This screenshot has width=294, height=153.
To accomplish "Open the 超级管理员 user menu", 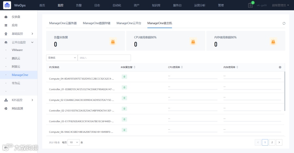I will tap(280, 5).
